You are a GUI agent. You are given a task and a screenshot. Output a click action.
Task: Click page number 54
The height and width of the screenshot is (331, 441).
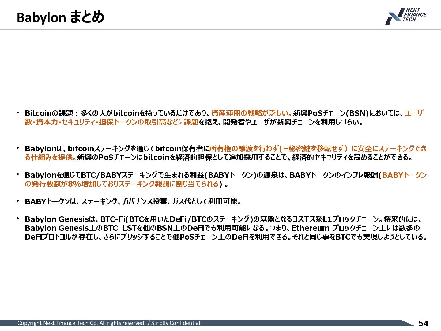click(424, 323)
